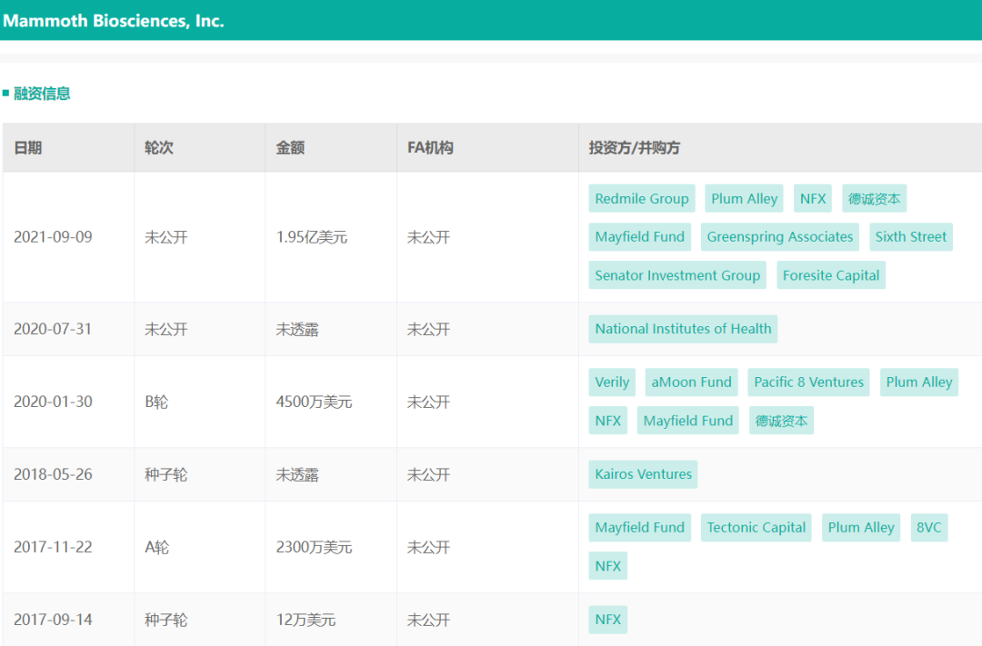Image resolution: width=982 pixels, height=646 pixels.
Task: Click the Redmile Group investor tag
Action: (642, 199)
